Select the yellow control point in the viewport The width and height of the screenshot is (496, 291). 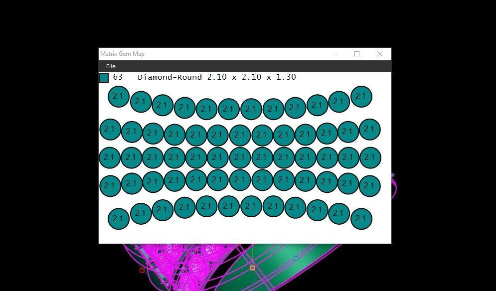252,268
